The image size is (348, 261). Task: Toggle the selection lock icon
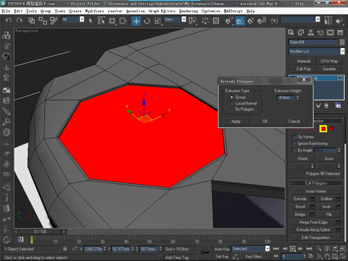65,248
